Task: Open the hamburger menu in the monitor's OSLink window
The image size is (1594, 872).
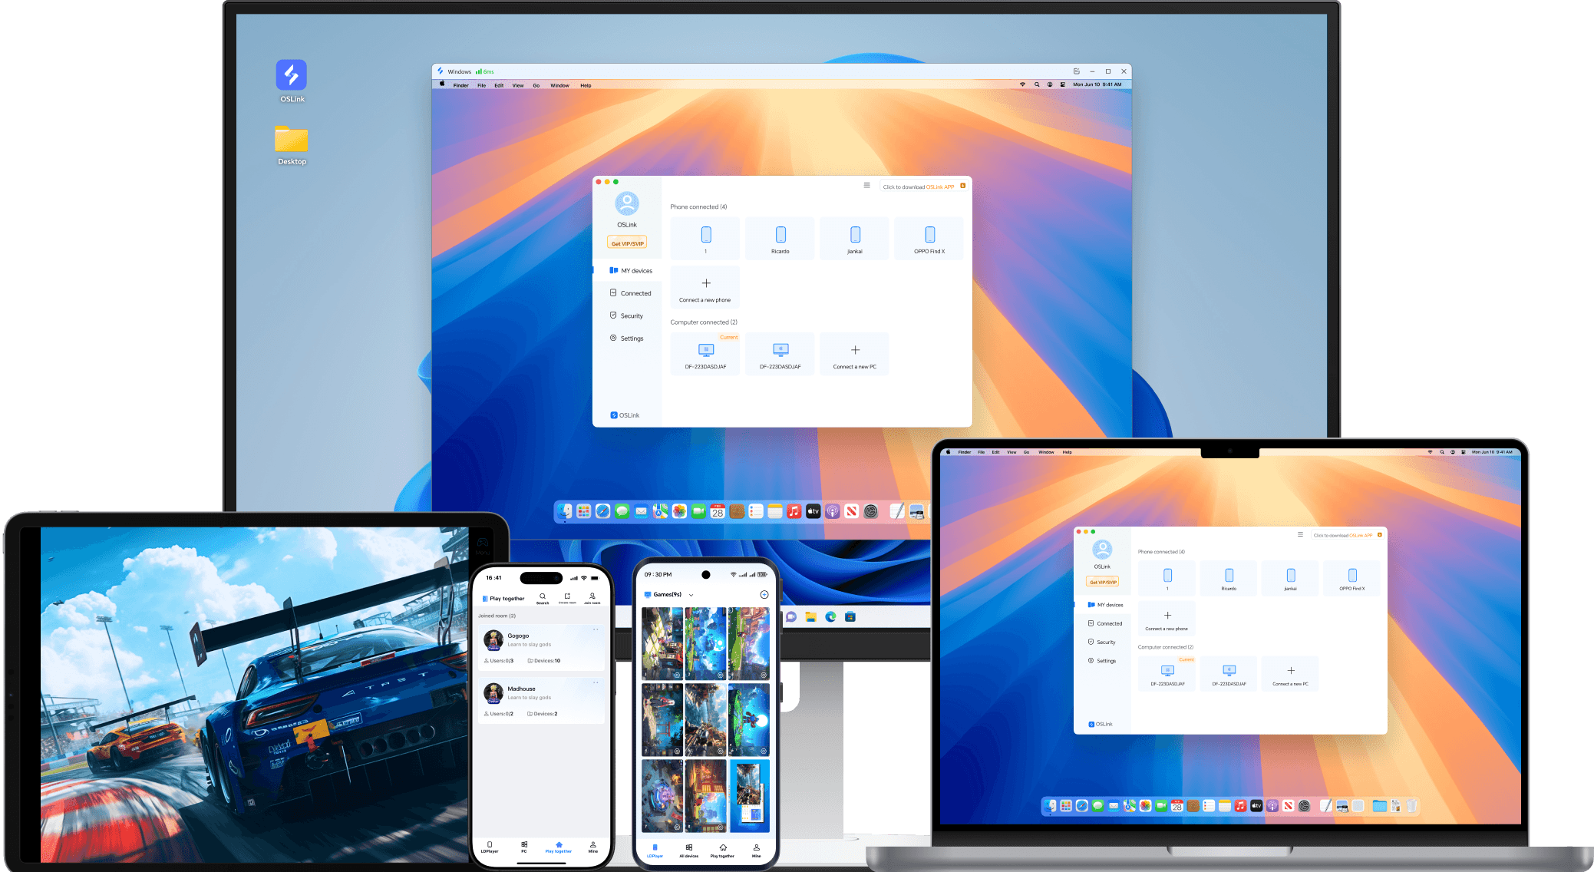Action: click(x=866, y=185)
